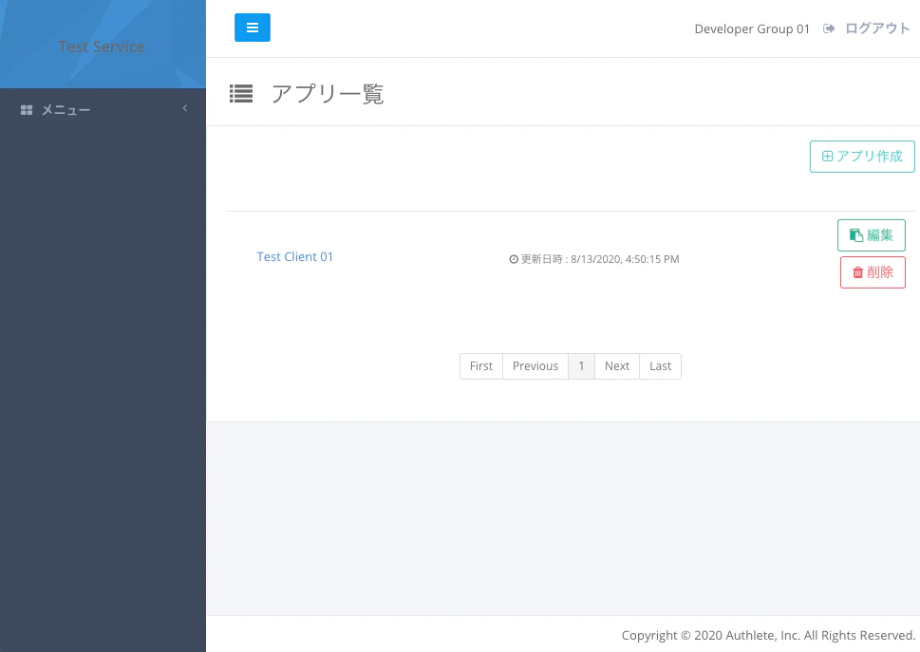The width and height of the screenshot is (920, 652).
Task: Go to the First page
Action: point(480,365)
